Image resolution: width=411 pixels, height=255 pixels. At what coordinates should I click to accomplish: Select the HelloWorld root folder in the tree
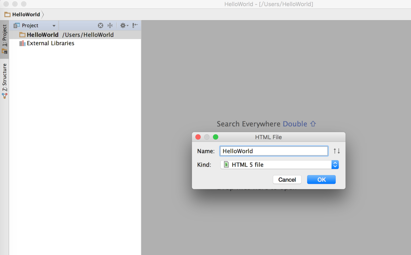click(75, 35)
